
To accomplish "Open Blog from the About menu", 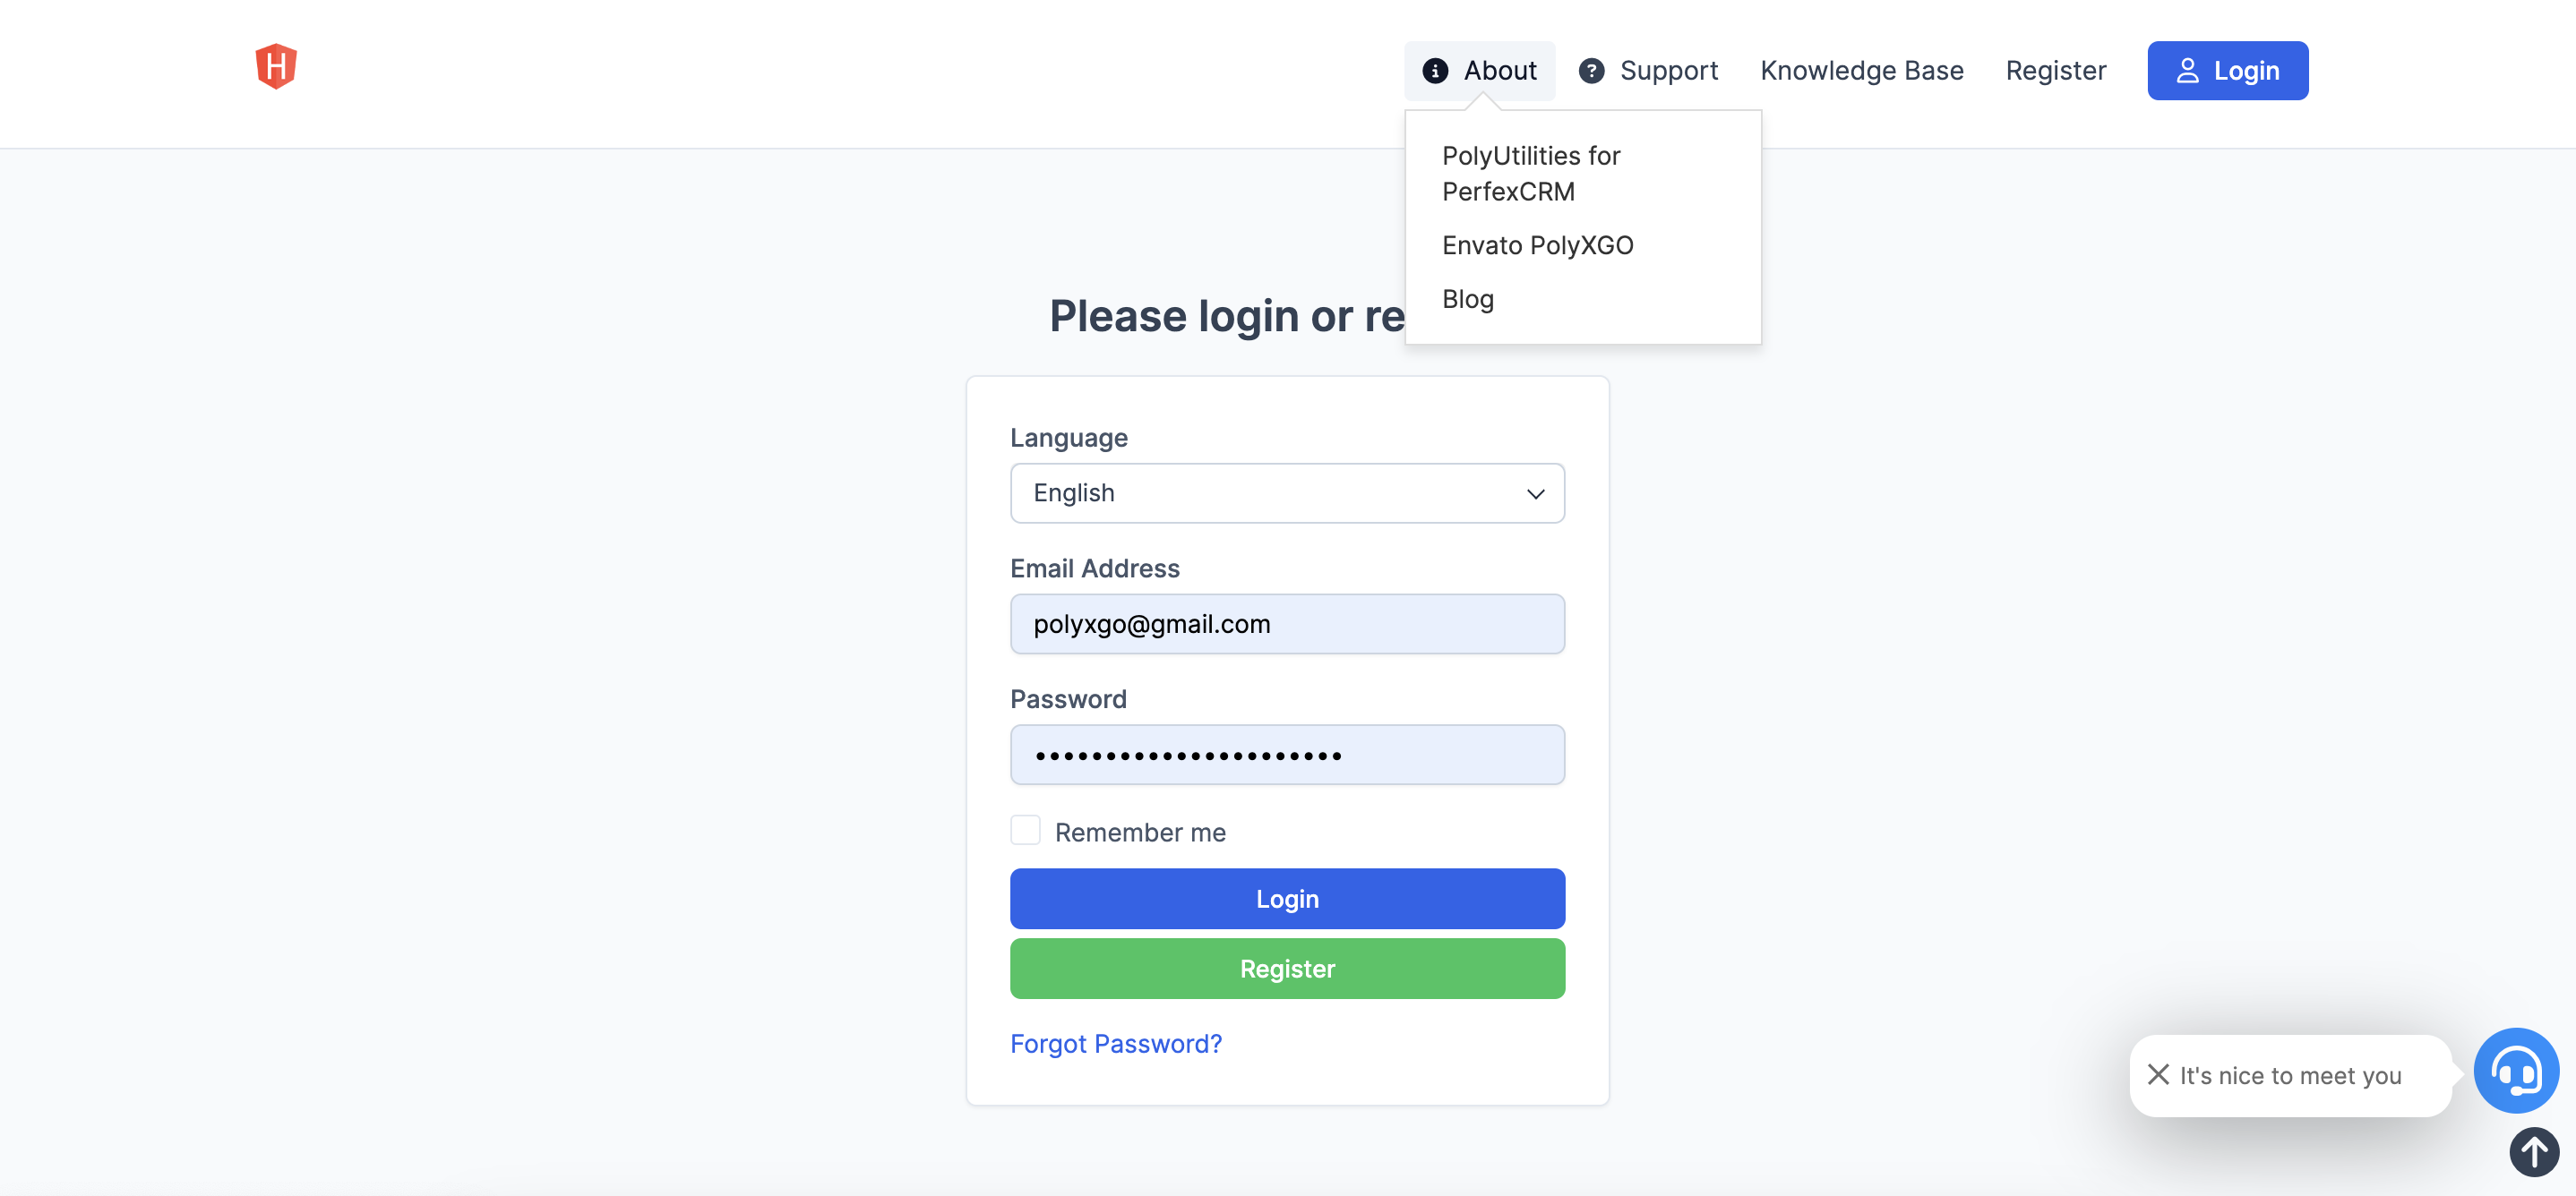I will tap(1468, 298).
